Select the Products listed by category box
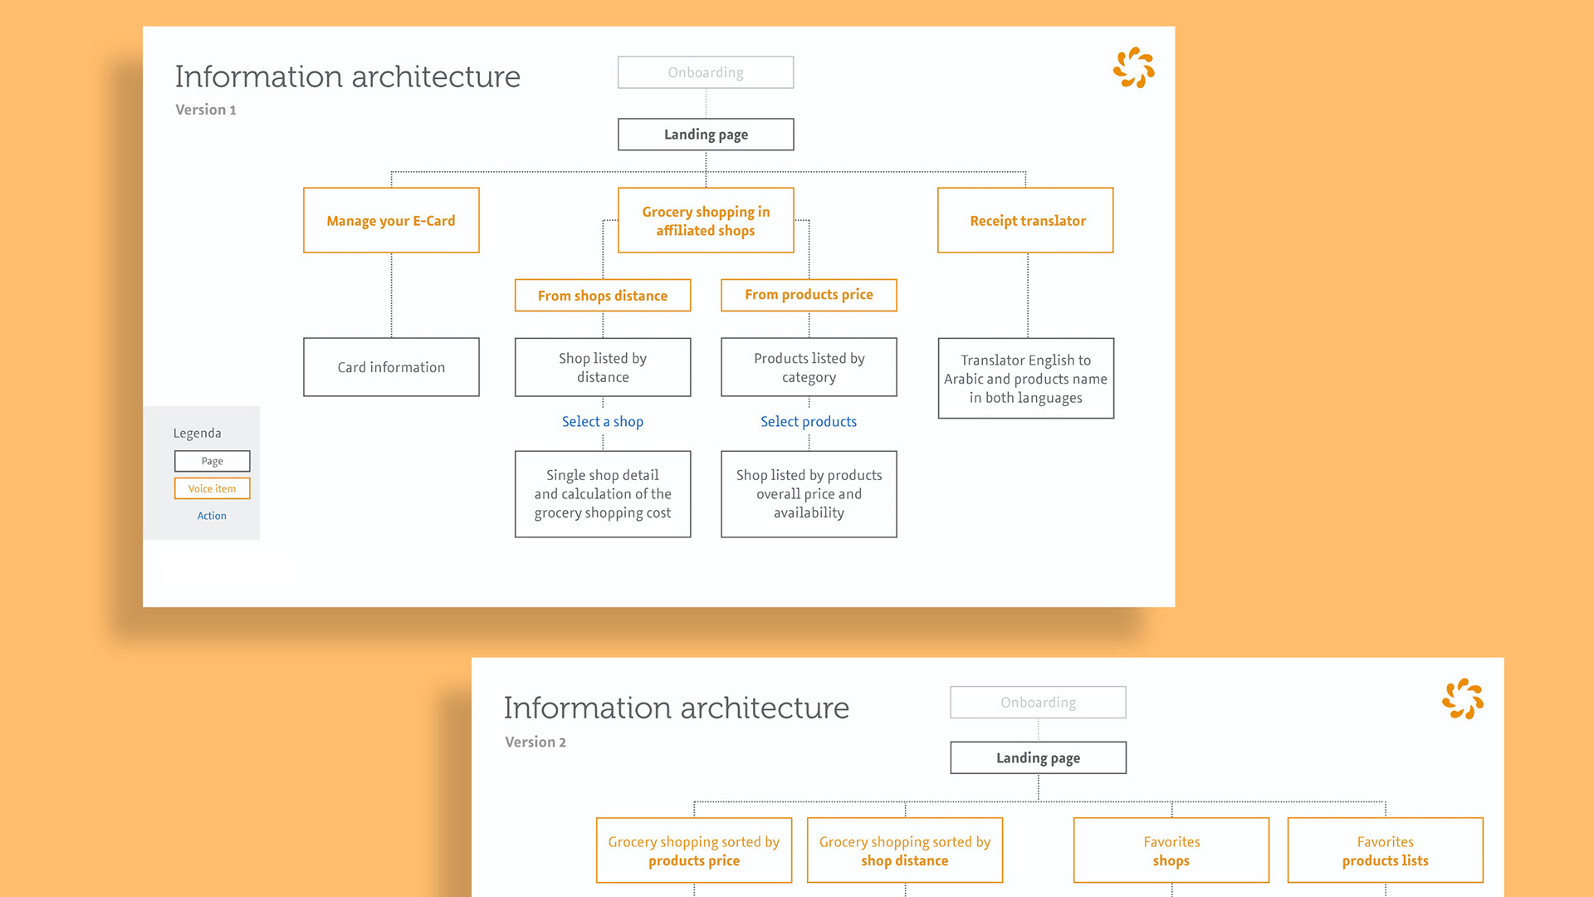The height and width of the screenshot is (897, 1594). click(x=809, y=367)
